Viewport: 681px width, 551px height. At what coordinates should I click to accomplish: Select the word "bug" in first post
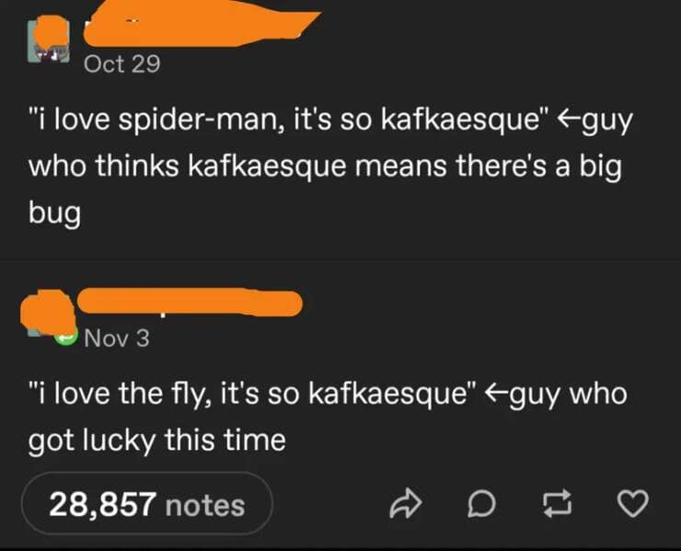point(54,212)
